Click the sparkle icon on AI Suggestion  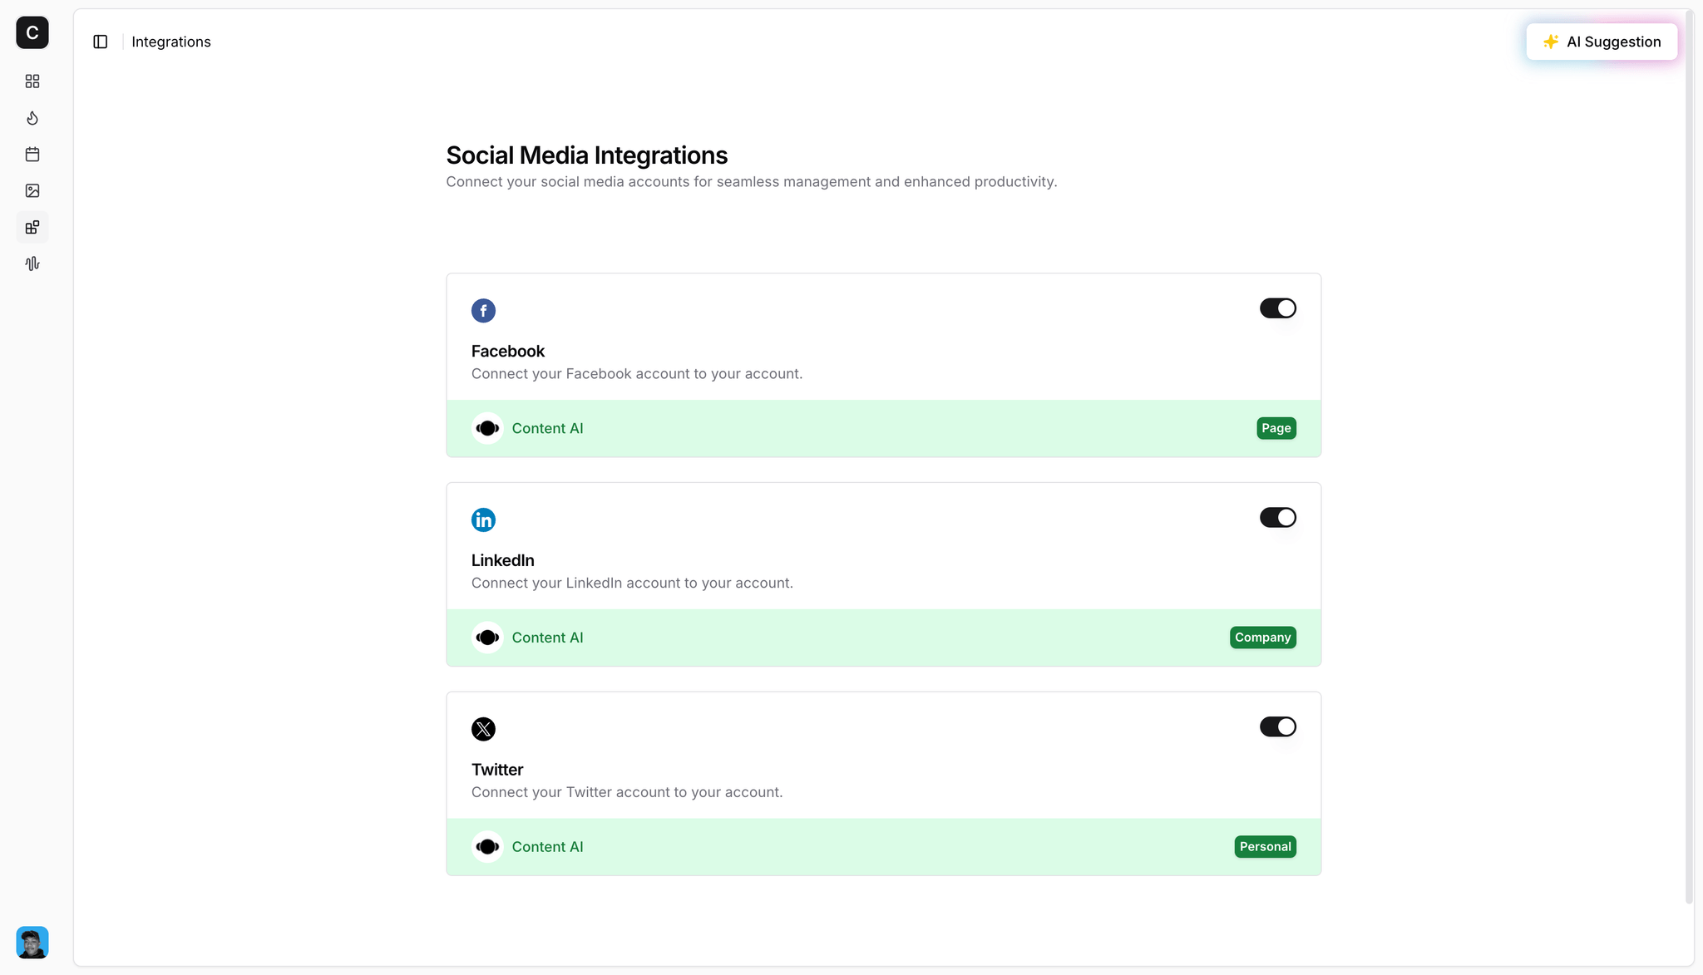point(1552,41)
